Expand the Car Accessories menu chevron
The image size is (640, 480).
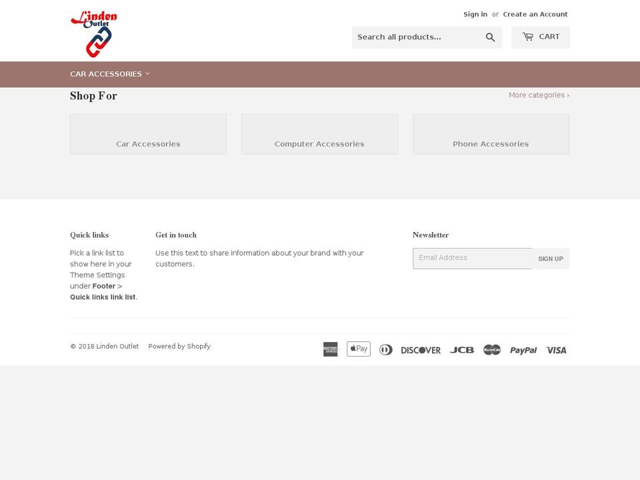click(148, 73)
